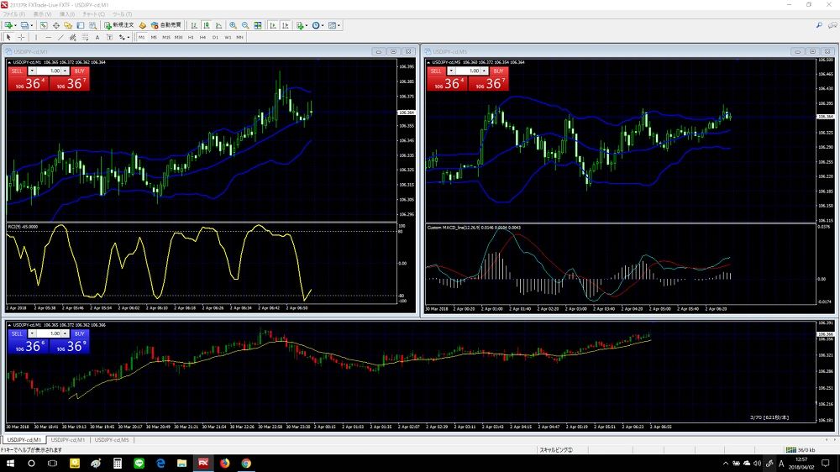
Task: Toggle the Terminal panel icon
Action: tap(81, 25)
